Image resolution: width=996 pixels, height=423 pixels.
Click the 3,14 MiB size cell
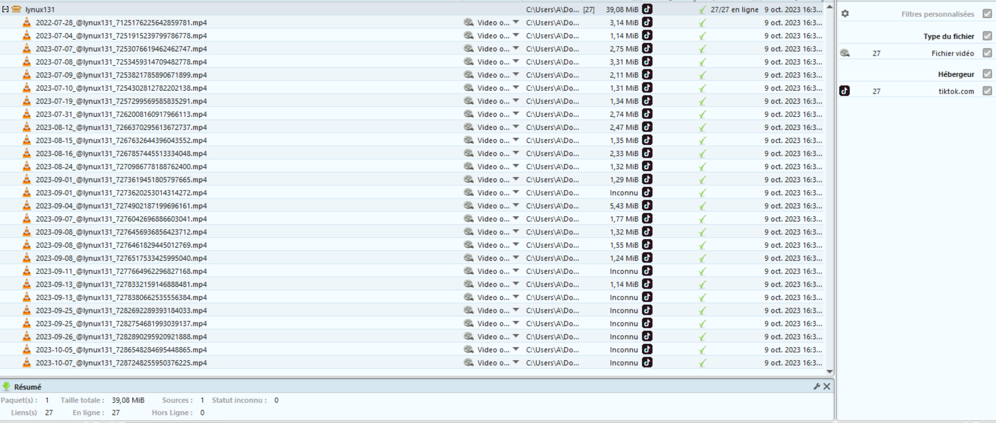point(624,23)
